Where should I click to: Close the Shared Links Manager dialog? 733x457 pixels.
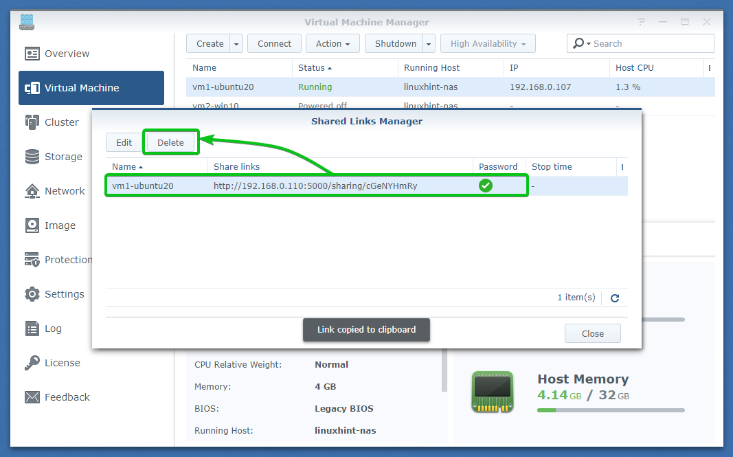click(592, 333)
